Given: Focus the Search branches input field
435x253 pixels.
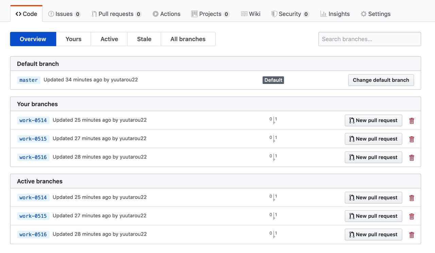Looking at the screenshot, I should coord(369,39).
